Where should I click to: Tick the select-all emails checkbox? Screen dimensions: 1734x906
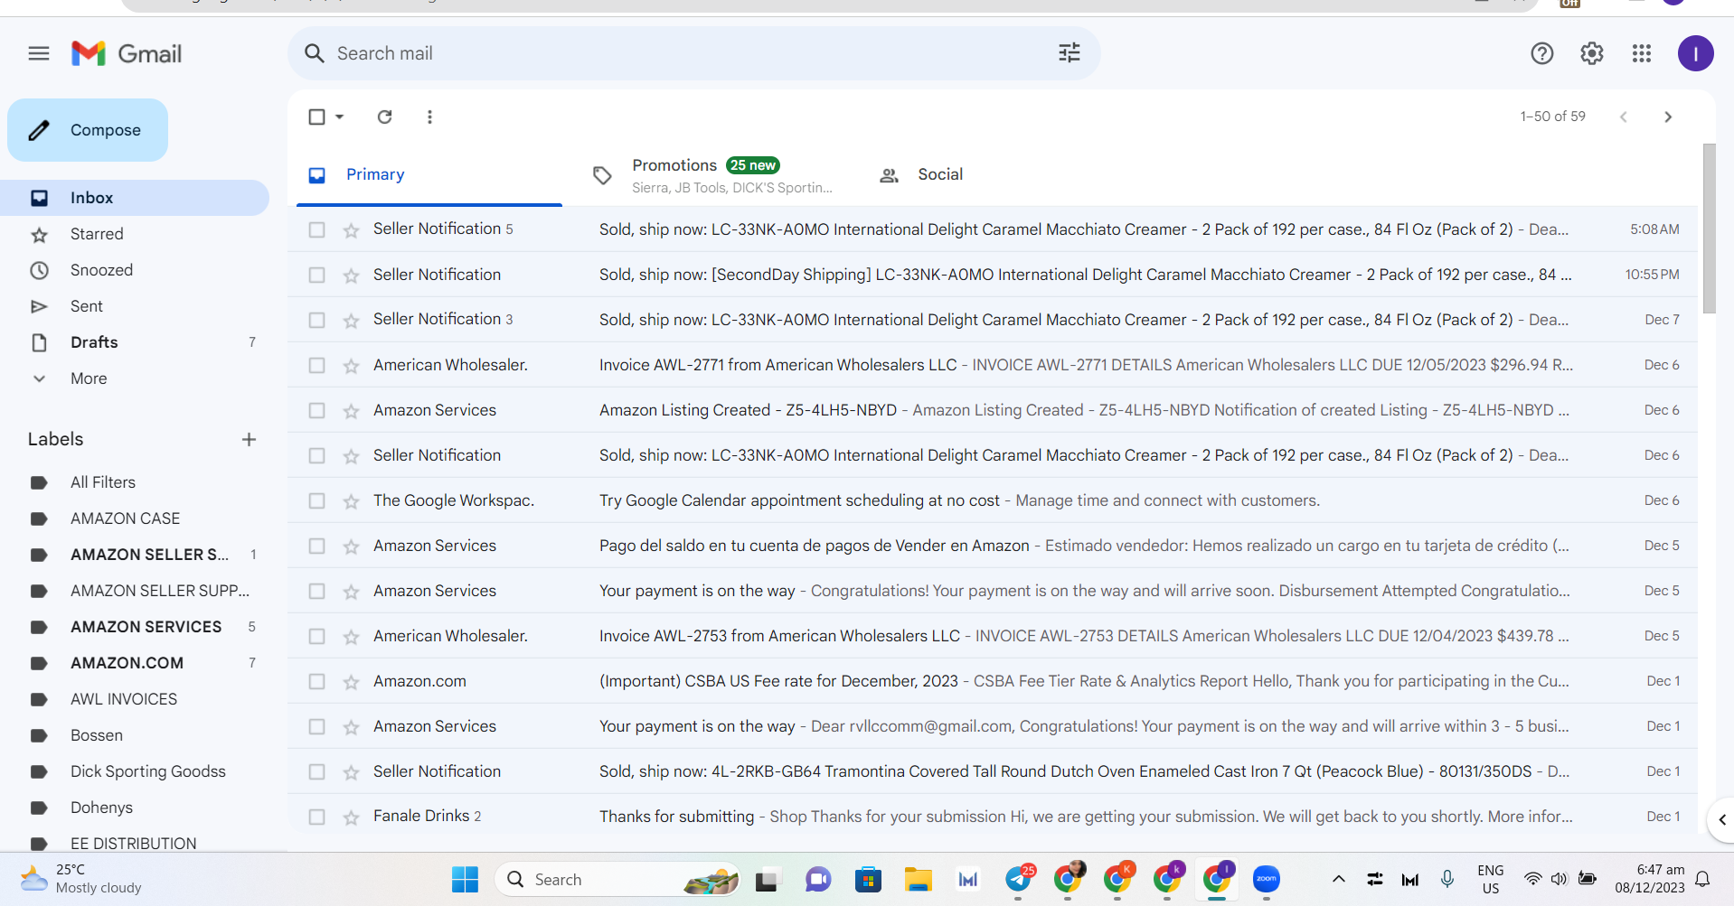[x=316, y=117]
